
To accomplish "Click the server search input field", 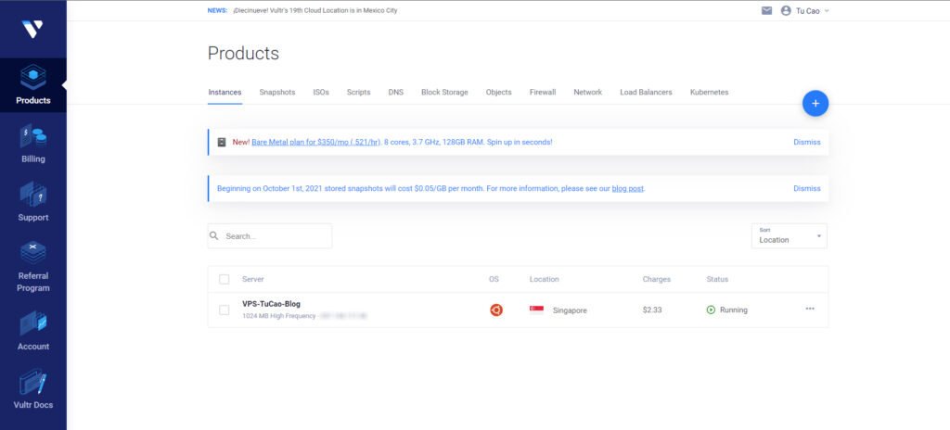I will (x=275, y=236).
